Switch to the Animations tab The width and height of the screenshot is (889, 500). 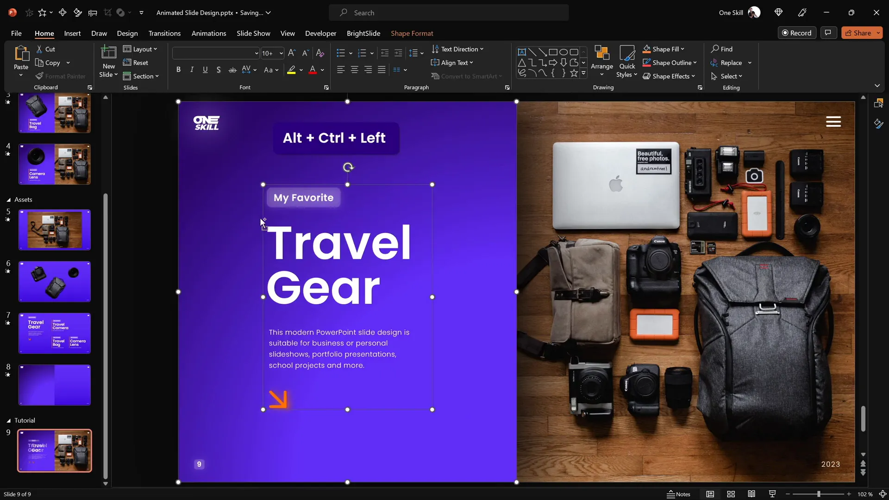(x=209, y=33)
